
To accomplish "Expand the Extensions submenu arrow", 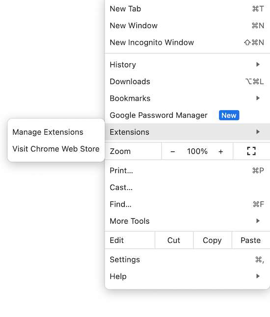I will click(x=258, y=132).
